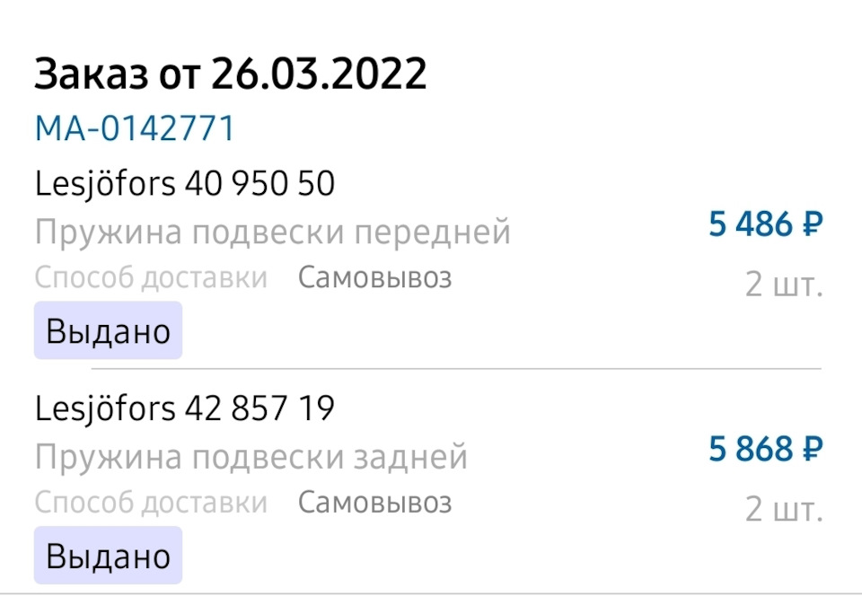Click the Выдано status badge of the rear spring

[108, 556]
